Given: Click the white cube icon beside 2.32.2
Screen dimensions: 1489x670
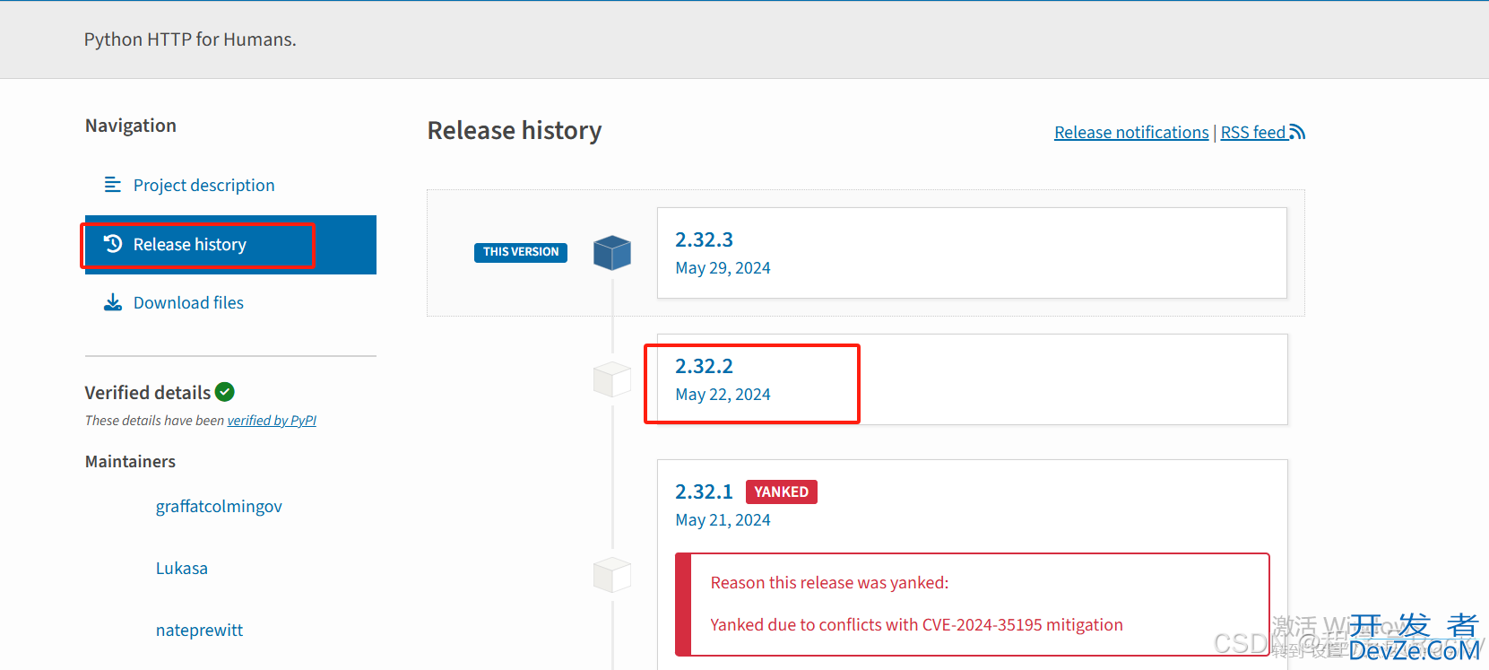Looking at the screenshot, I should 612,379.
